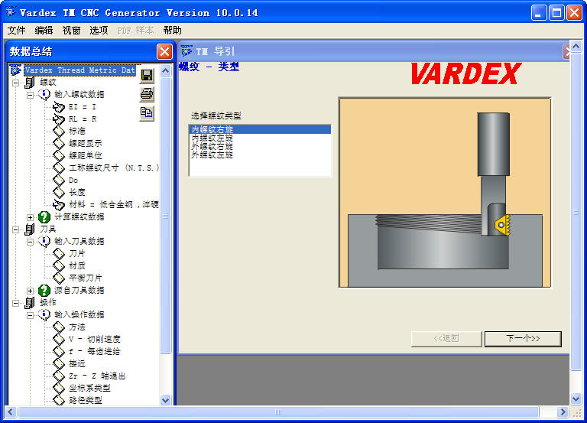
Task: Select 内螺纹右旋 in thread type list
Action: [x=260, y=129]
